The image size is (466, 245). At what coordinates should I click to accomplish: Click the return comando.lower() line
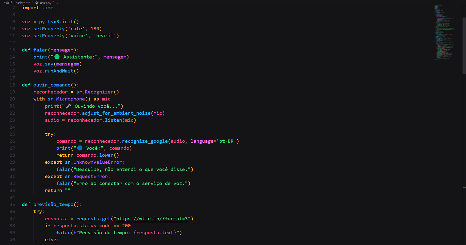click(87, 155)
